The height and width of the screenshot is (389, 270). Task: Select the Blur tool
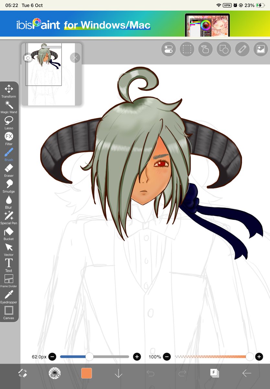[9, 202]
